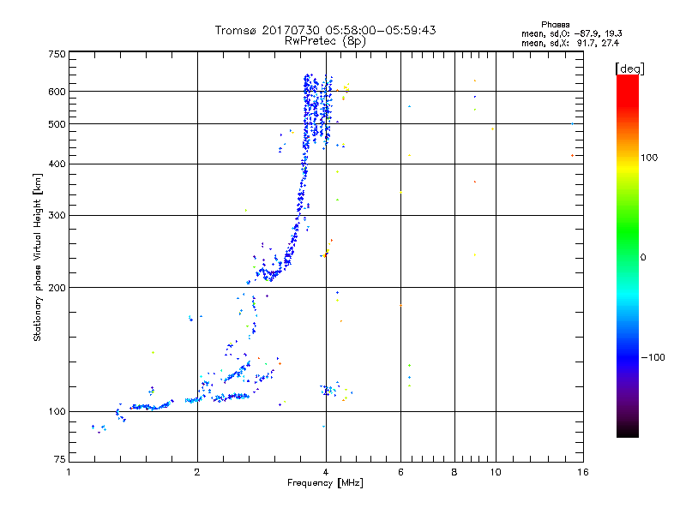Click the plot title "Tromsø 20170730 05:58:00-05:59:43"
Viewport: 686px width, 514px height.
325,30
